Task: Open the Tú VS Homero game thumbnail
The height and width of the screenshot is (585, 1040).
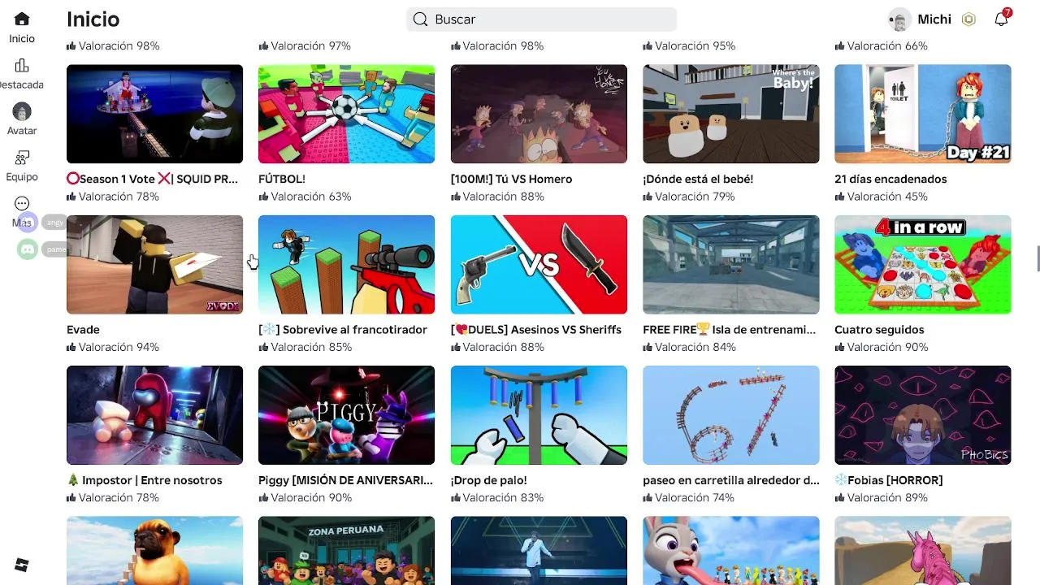Action: [539, 114]
